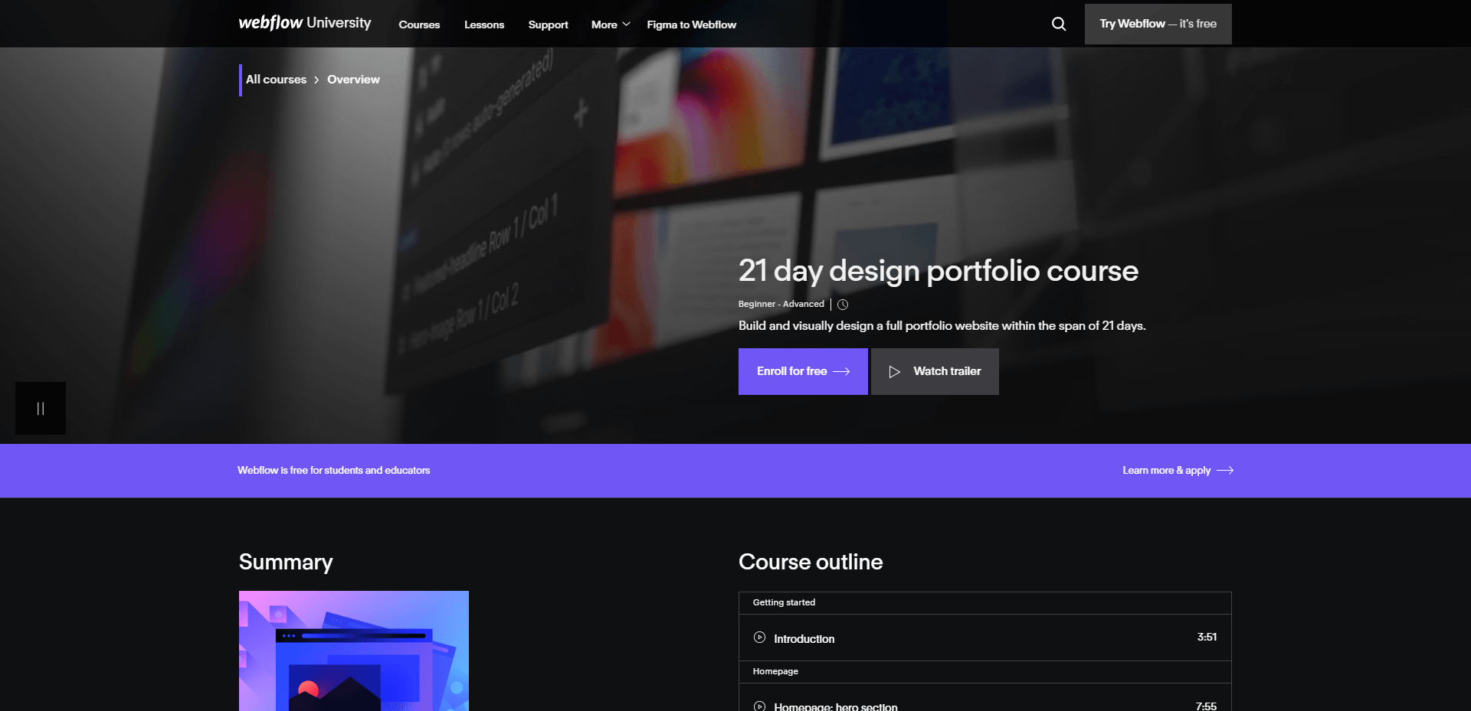Screen dimensions: 1471x711
Task: Pause the background hero video
Action: (x=41, y=408)
